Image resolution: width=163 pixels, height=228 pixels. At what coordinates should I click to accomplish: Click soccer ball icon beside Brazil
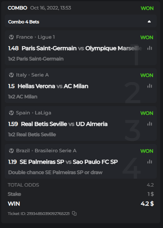(11, 151)
